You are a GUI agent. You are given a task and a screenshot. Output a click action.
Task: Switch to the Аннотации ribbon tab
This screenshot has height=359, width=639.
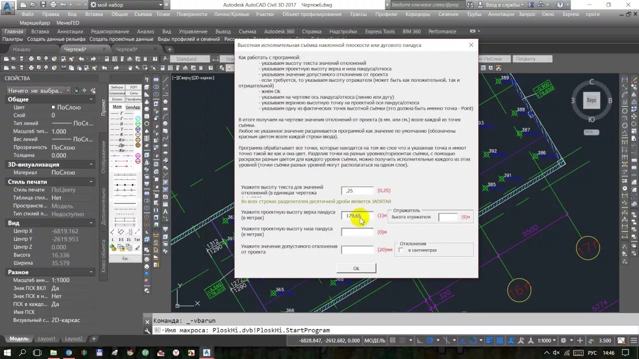70,31
